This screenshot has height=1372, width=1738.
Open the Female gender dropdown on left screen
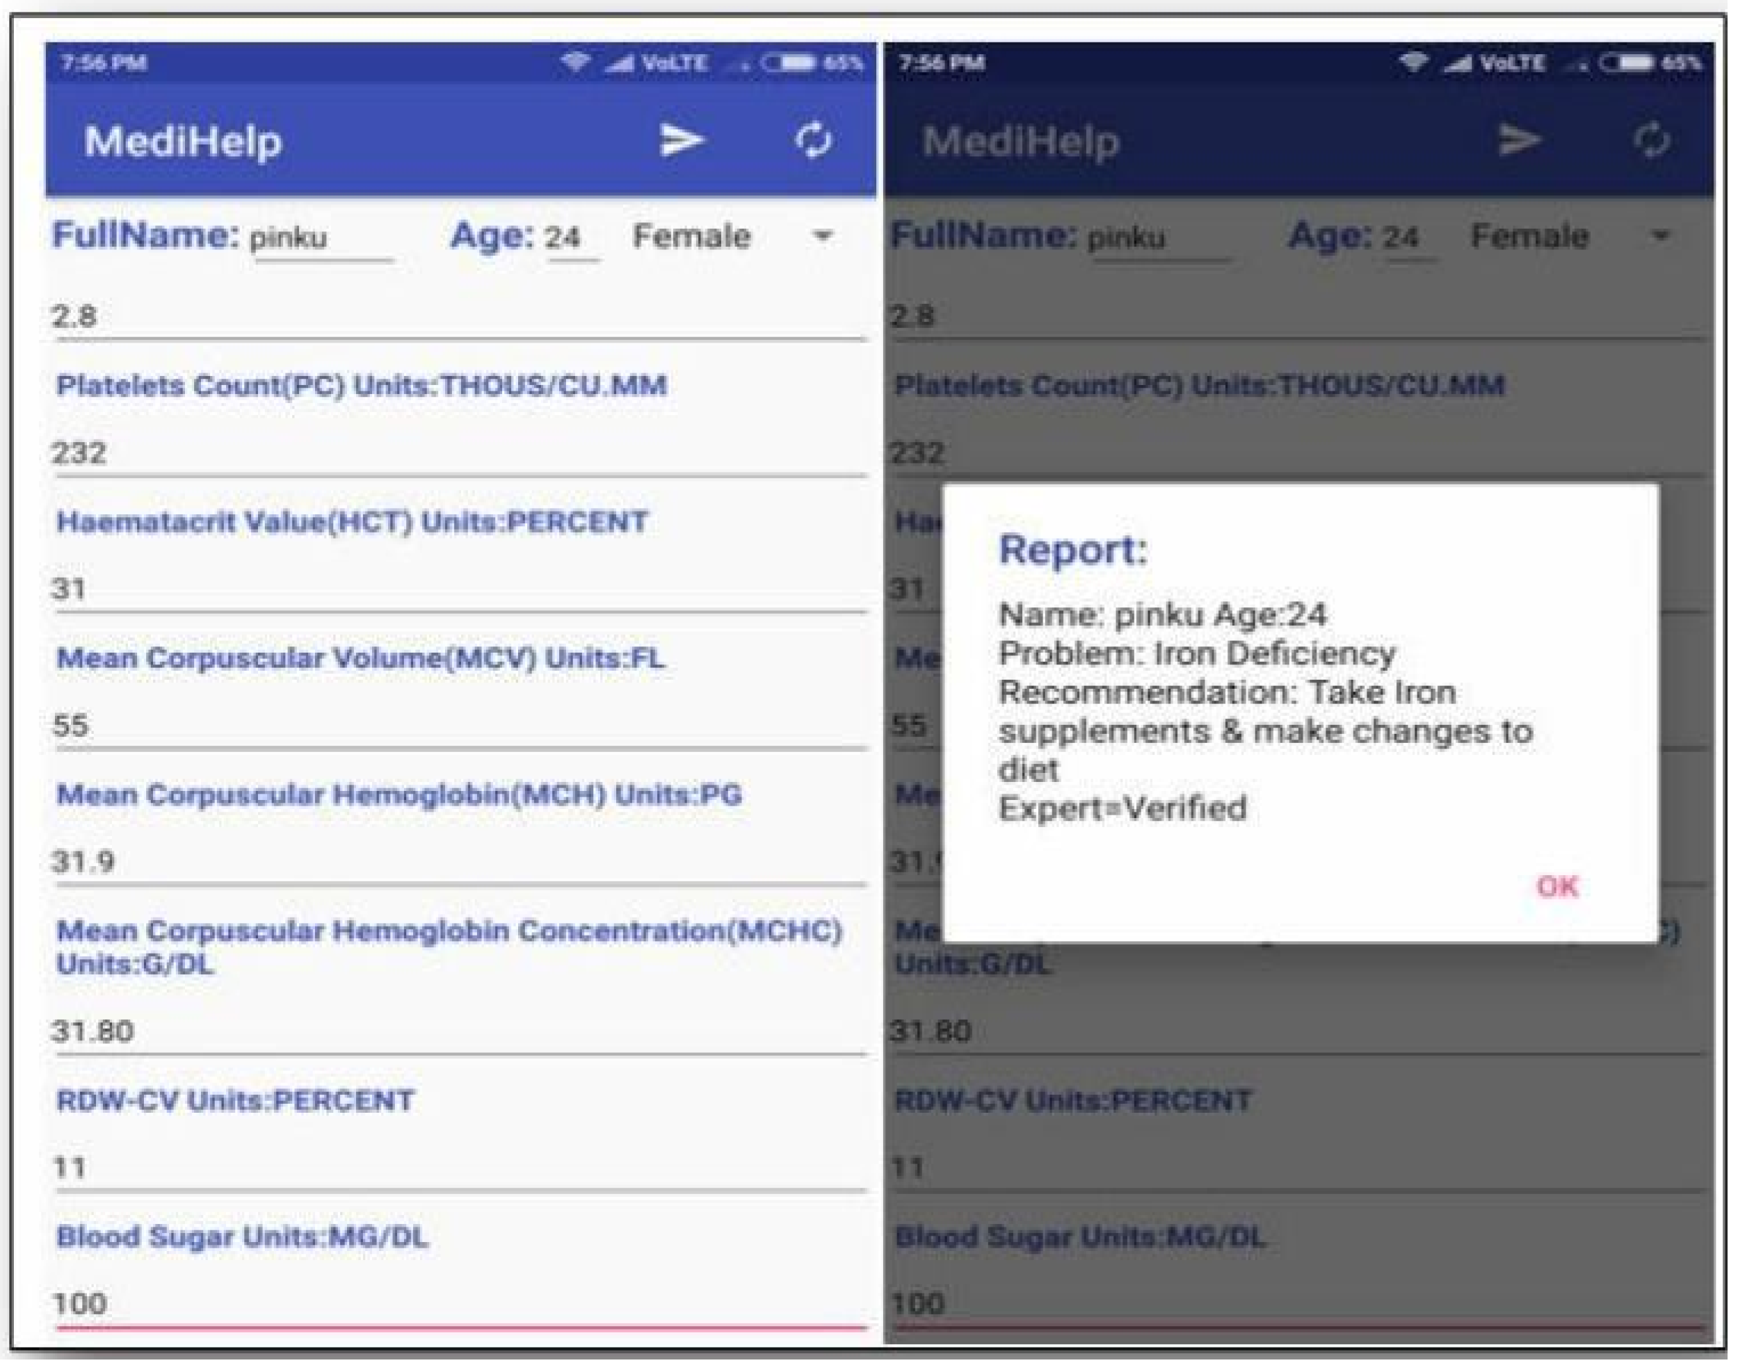click(x=692, y=236)
